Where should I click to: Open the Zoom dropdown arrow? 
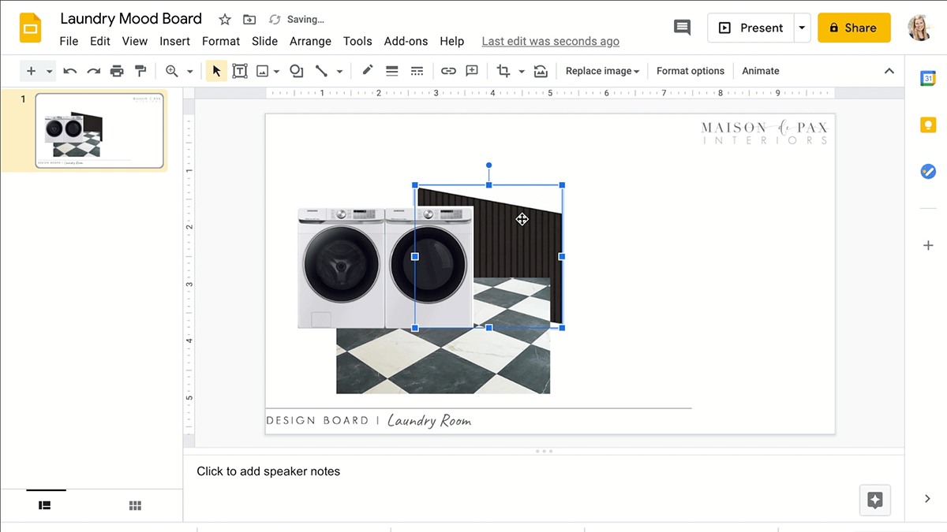189,71
